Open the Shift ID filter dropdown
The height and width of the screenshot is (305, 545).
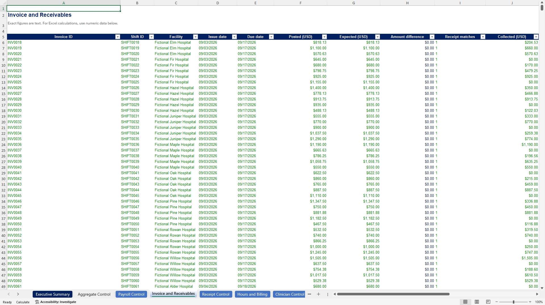(151, 37)
